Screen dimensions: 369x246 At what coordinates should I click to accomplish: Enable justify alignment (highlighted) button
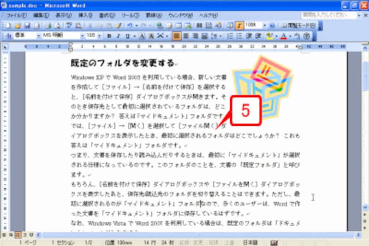pos(176,36)
